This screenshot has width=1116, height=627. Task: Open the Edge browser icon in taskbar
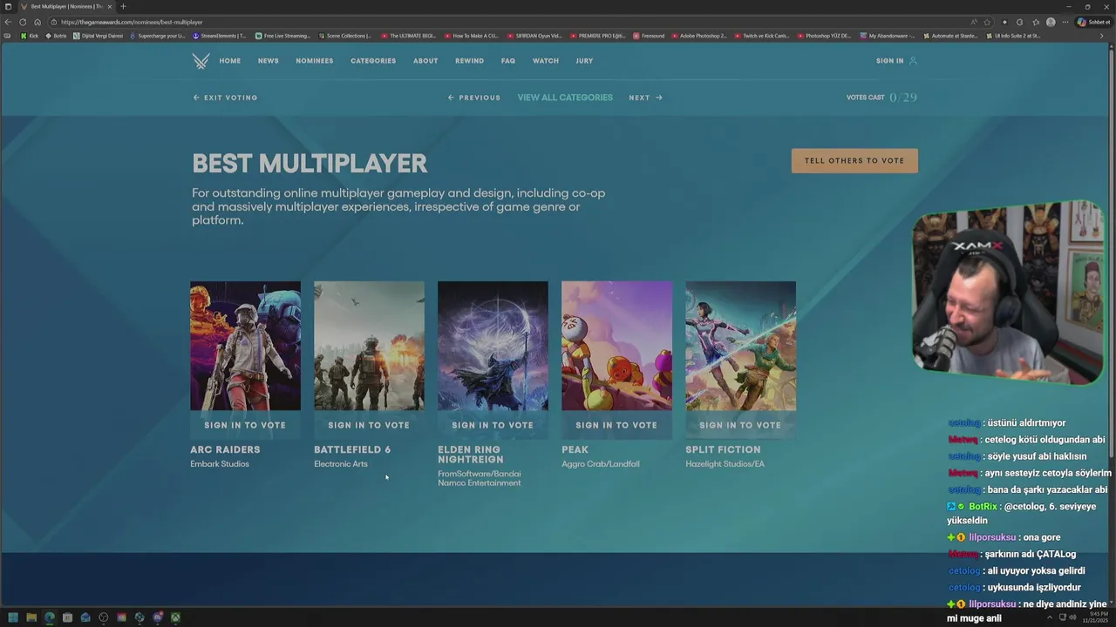point(49,617)
